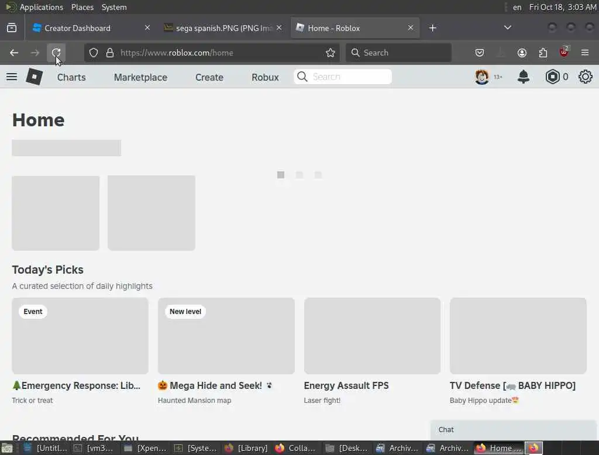Screen dimensions: 599x455
Task: Open the avatar profile icon
Action: pyautogui.click(x=482, y=77)
